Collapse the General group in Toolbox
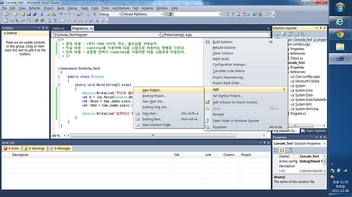This screenshot has height=197, width=352. pos(4,33)
